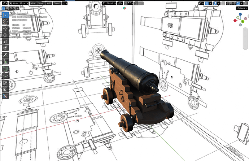Activate the 3D Cursor tool
The image size is (249, 161).
point(5,21)
